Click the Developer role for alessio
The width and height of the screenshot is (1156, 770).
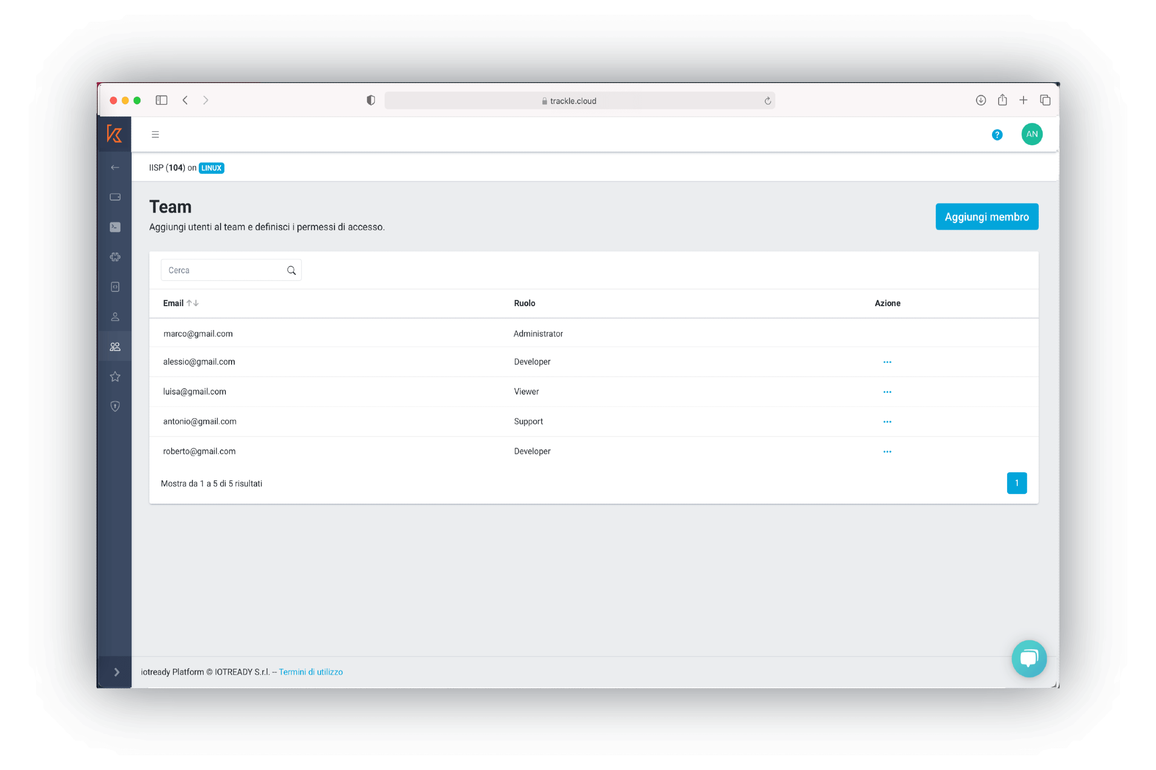click(532, 361)
